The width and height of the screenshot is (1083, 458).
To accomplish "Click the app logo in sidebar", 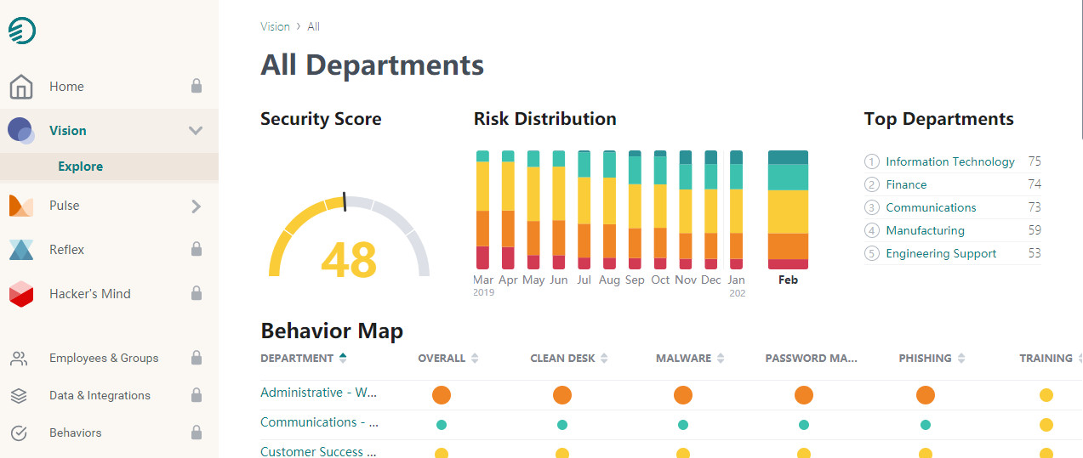I will click(21, 31).
